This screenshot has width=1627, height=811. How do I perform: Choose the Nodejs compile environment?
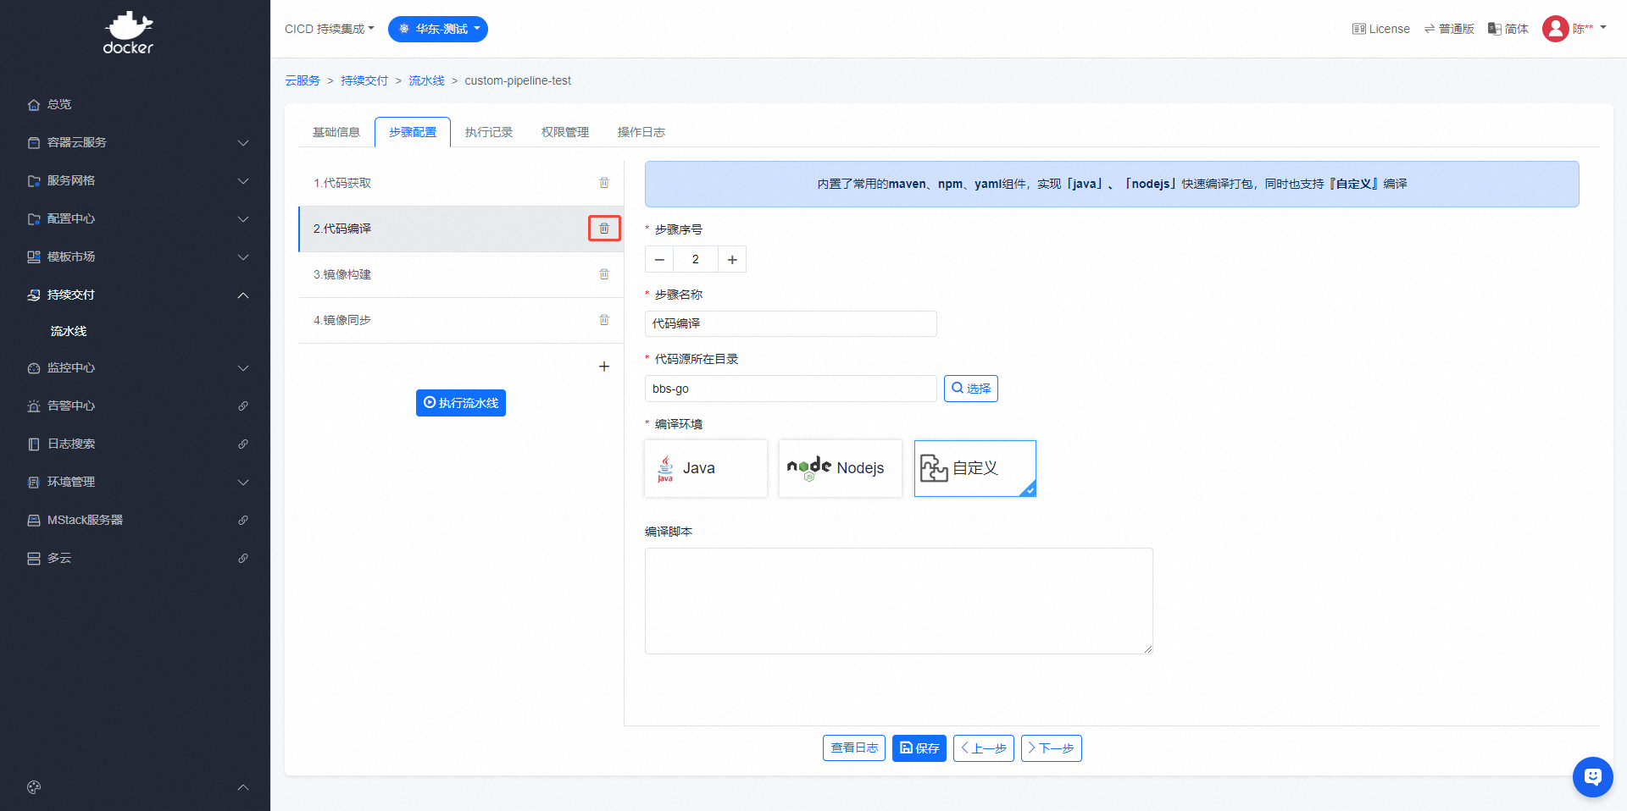pos(840,468)
